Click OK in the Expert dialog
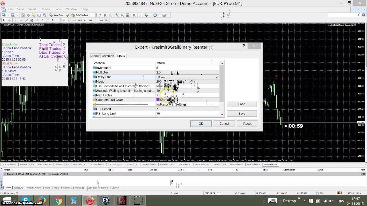Image resolution: width=367 pixels, height=206 pixels. tap(201, 124)
